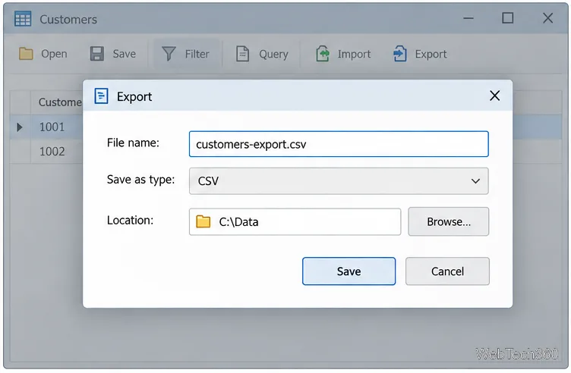Click the Save floppy disk icon in toolbar
This screenshot has height=373, width=571.
click(97, 54)
